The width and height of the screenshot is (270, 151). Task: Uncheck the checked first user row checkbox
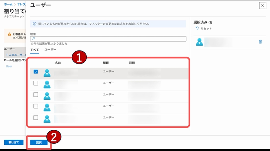click(x=35, y=72)
